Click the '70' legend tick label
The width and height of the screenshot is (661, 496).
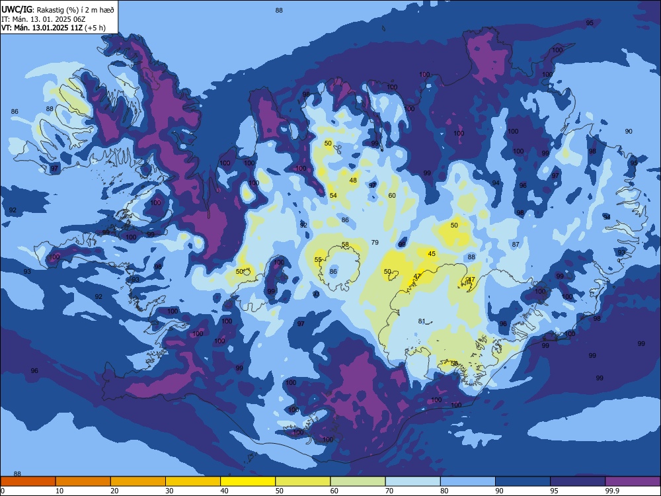389,491
